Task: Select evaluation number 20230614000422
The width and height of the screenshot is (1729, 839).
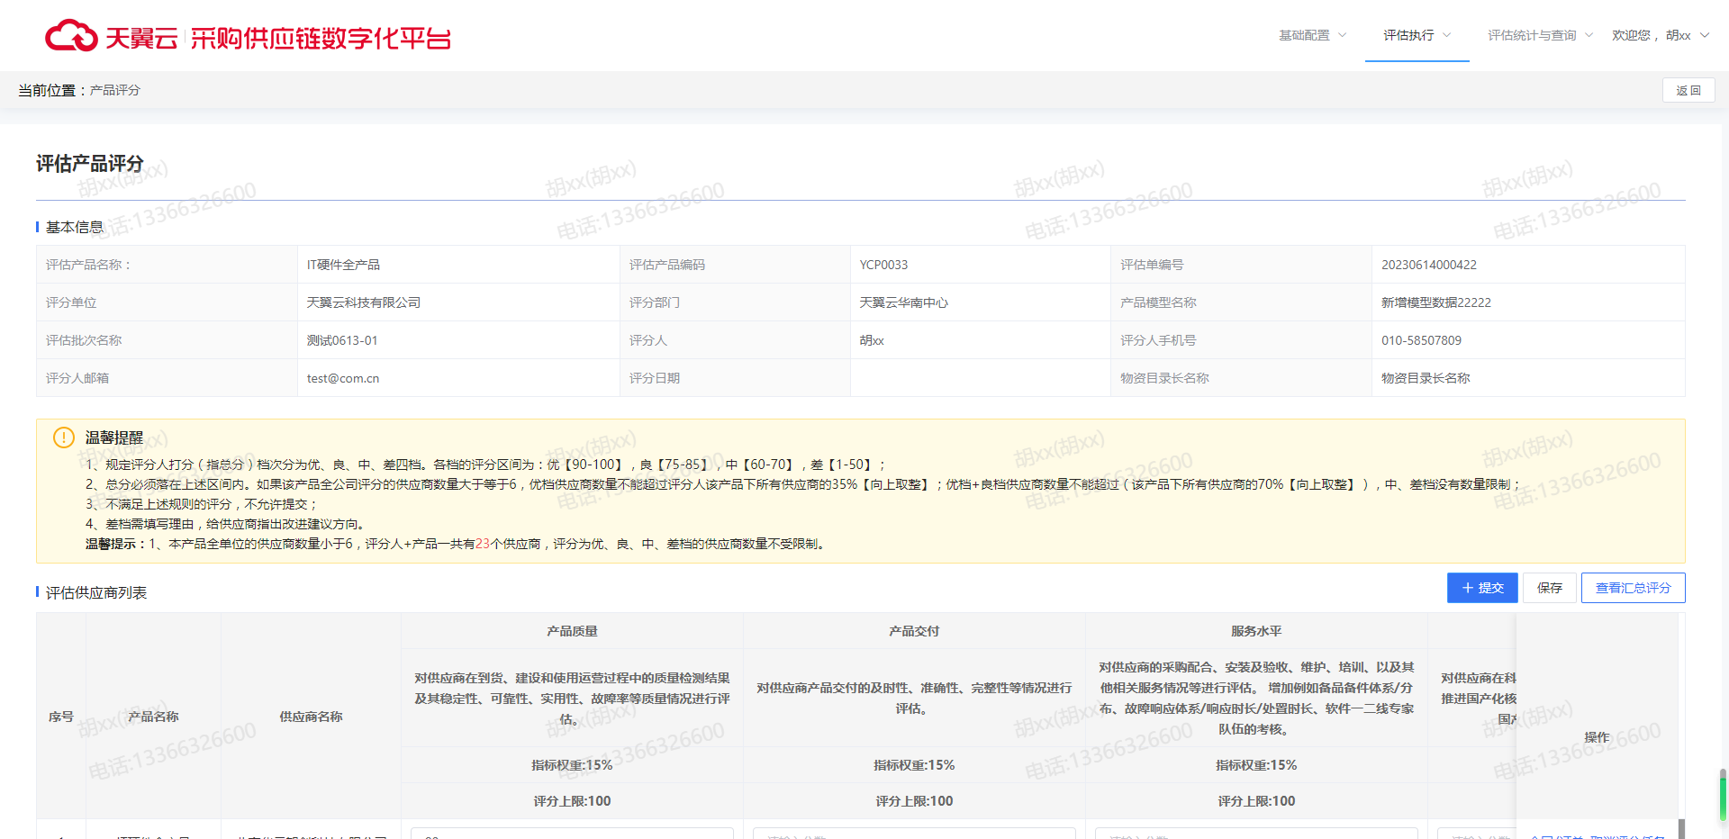Action: [x=1429, y=265]
